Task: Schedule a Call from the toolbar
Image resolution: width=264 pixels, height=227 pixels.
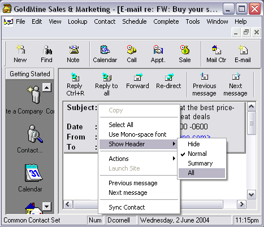Action: (x=132, y=54)
